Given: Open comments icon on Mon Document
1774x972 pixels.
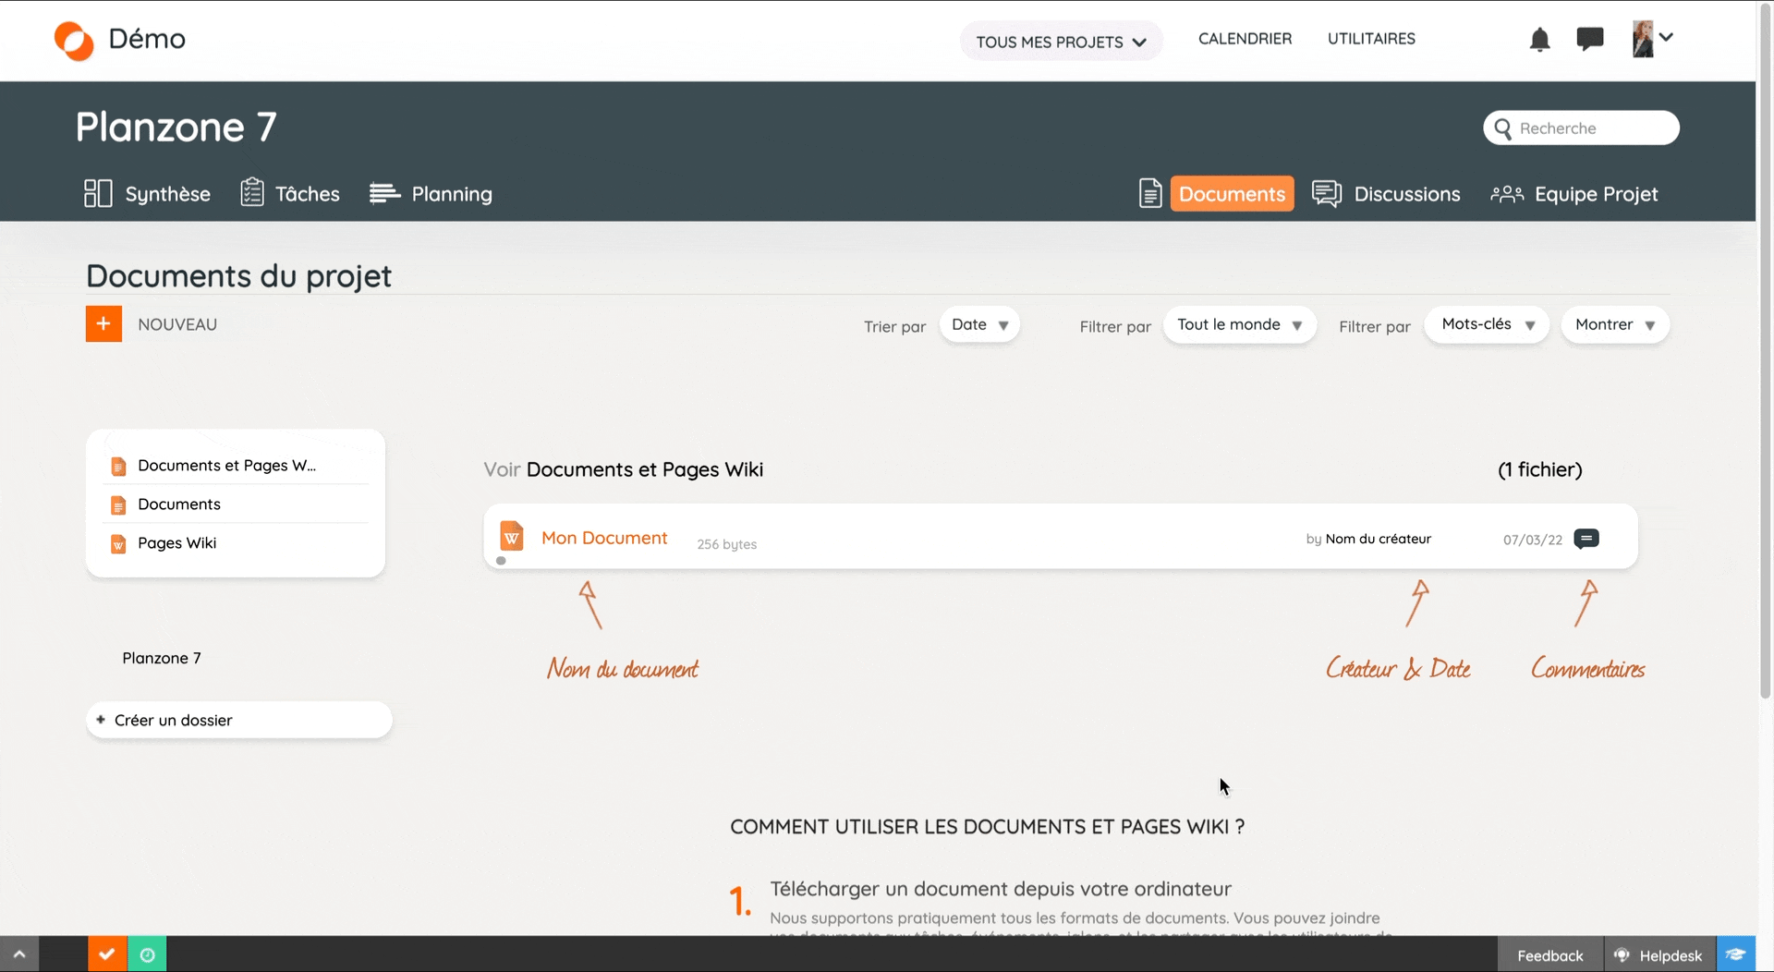Looking at the screenshot, I should point(1586,539).
